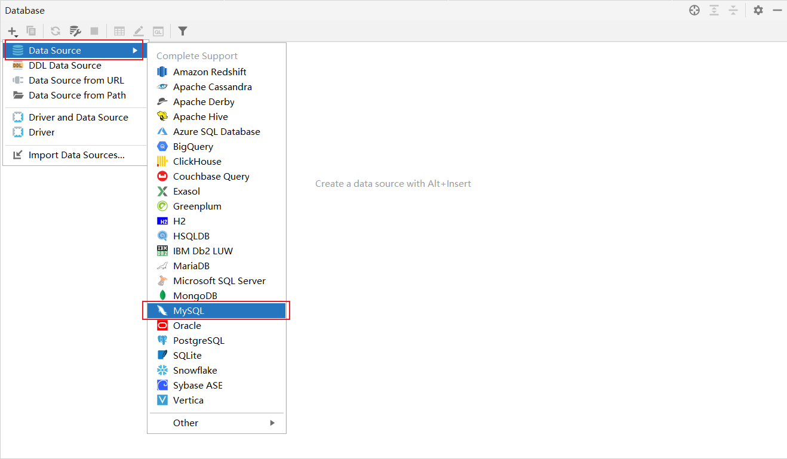Pick Driver and Data Source option
The width and height of the screenshot is (787, 459).
(78, 118)
